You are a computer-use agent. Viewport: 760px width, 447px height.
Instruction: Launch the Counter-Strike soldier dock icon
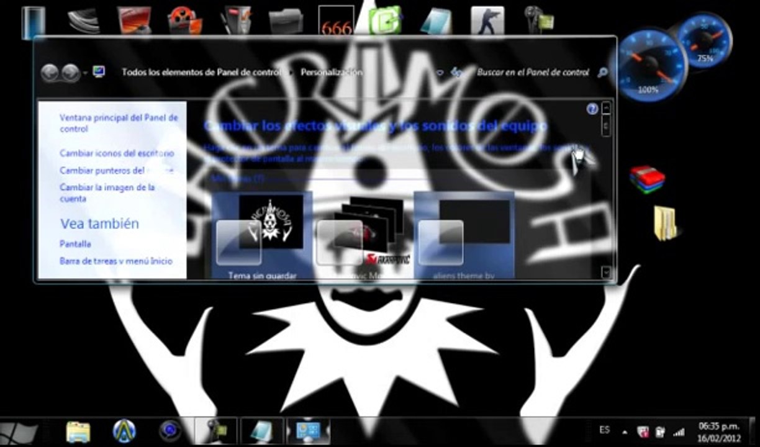(487, 20)
